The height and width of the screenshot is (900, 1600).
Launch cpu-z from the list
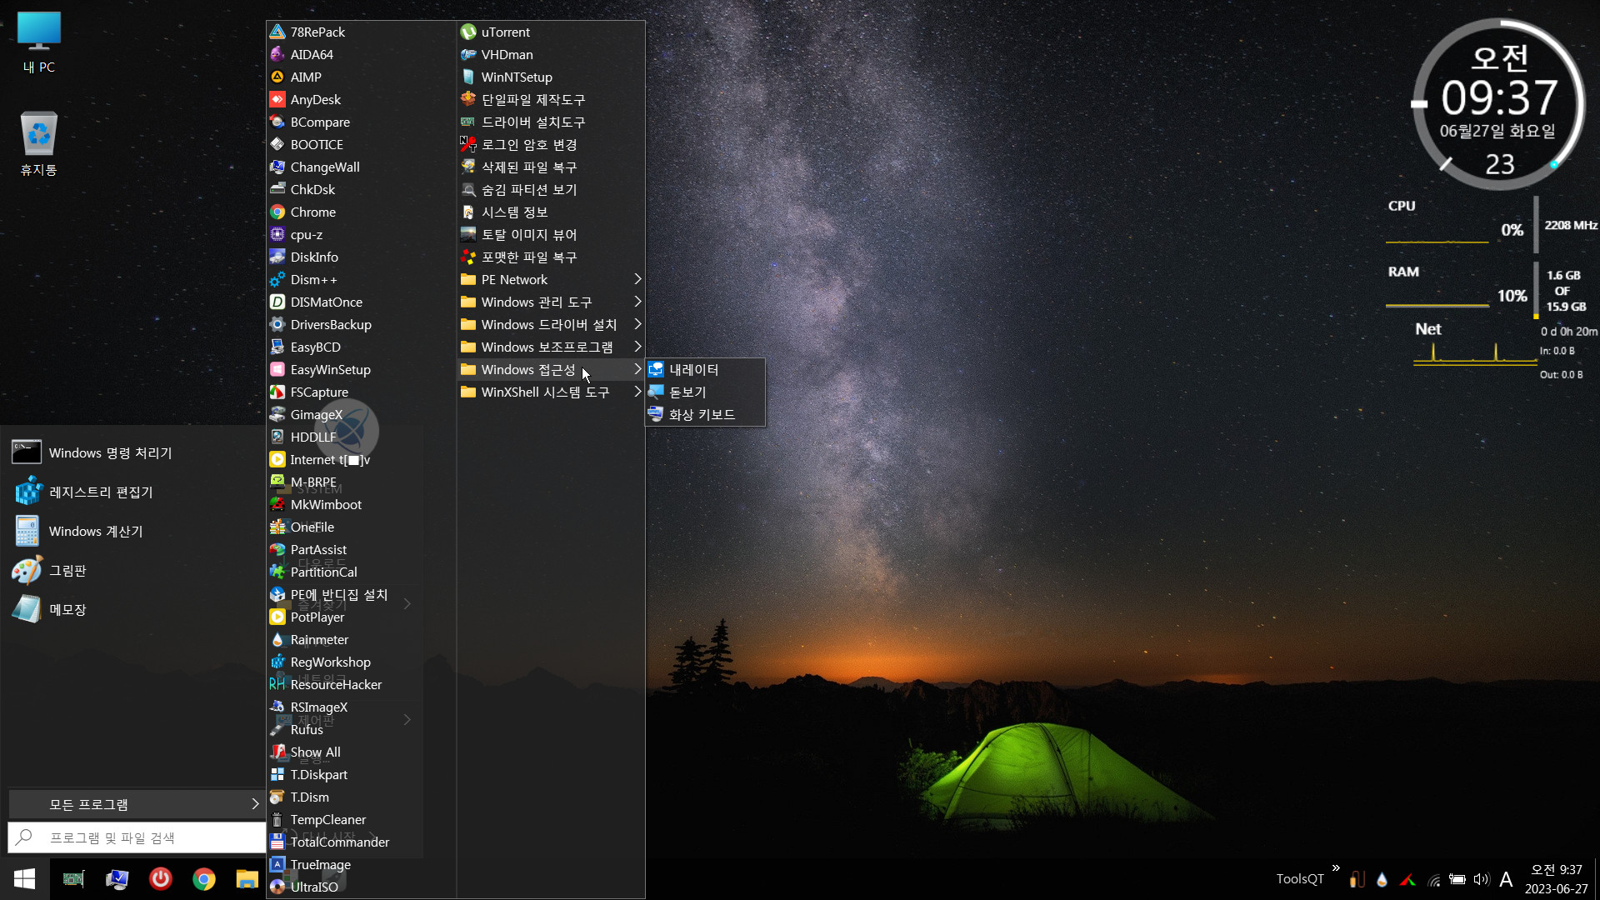[x=361, y=234]
